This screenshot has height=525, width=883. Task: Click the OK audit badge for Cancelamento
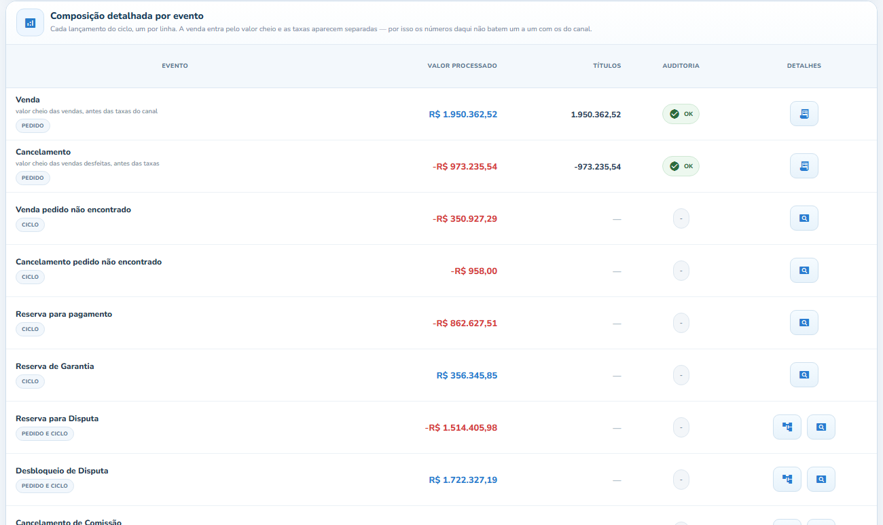[681, 166]
